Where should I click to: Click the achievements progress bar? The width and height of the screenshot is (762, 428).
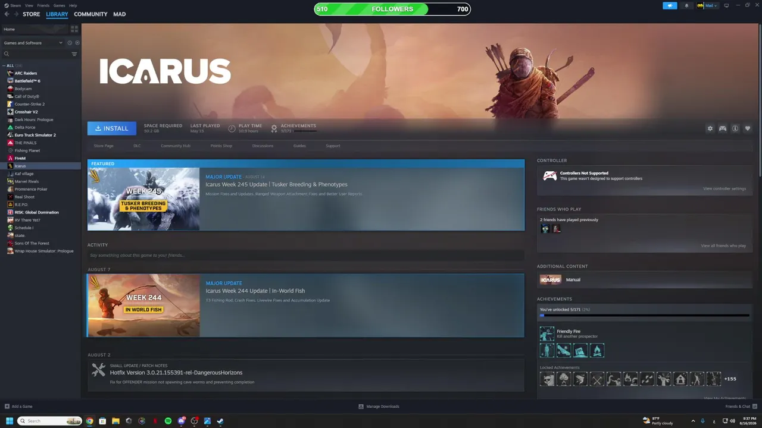coord(644,316)
